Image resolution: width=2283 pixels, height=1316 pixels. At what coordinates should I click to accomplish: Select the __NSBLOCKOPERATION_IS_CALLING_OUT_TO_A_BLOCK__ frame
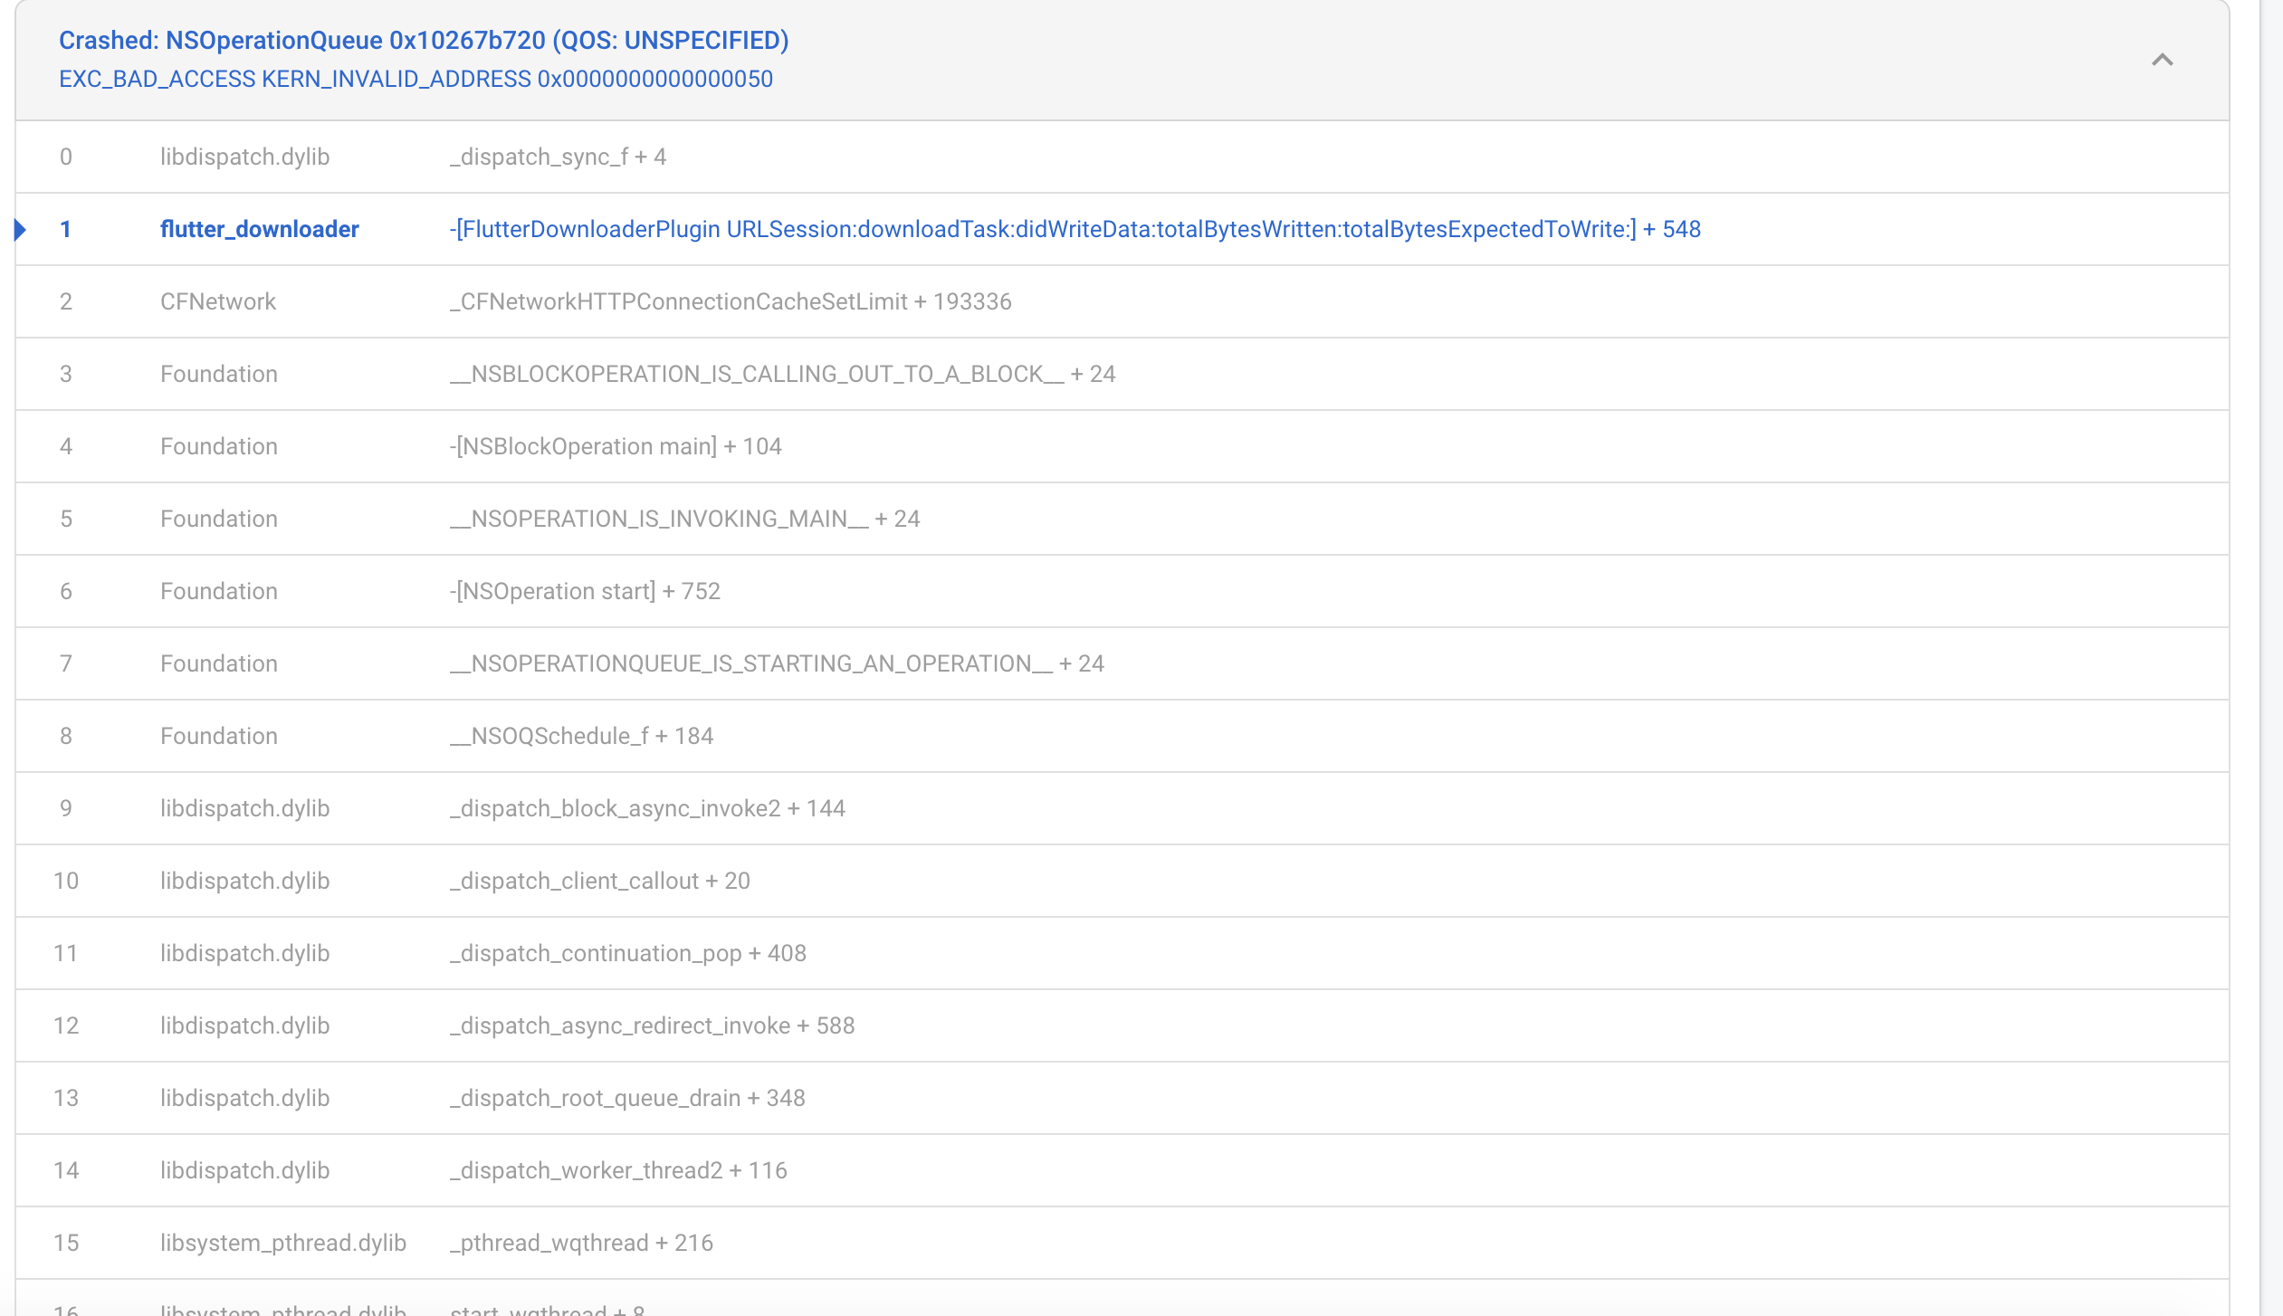(x=783, y=373)
